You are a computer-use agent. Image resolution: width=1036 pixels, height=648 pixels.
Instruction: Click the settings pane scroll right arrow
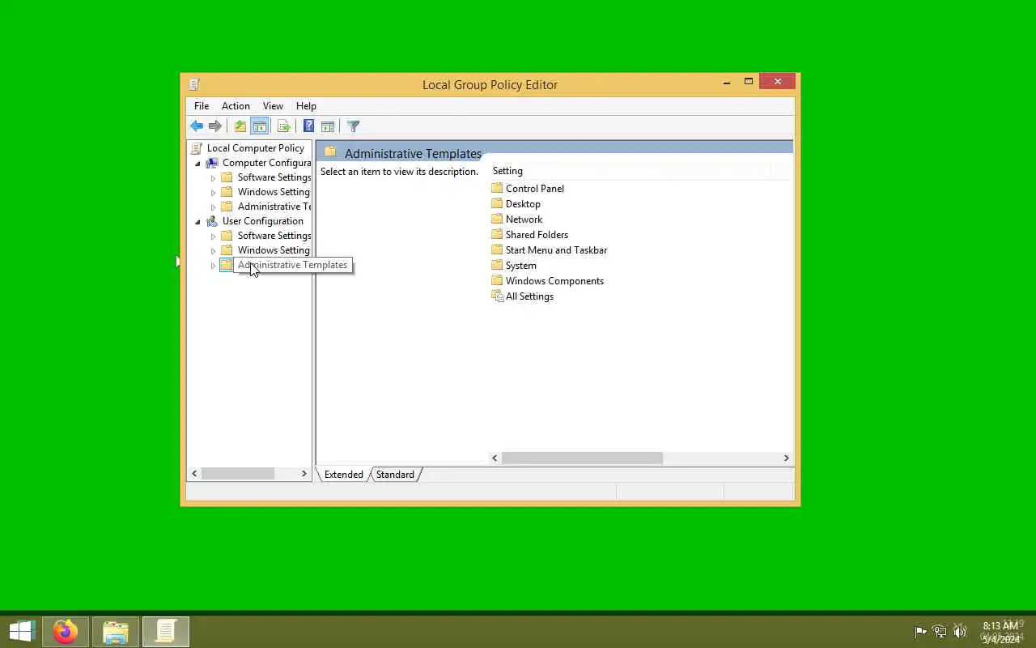[x=786, y=458]
